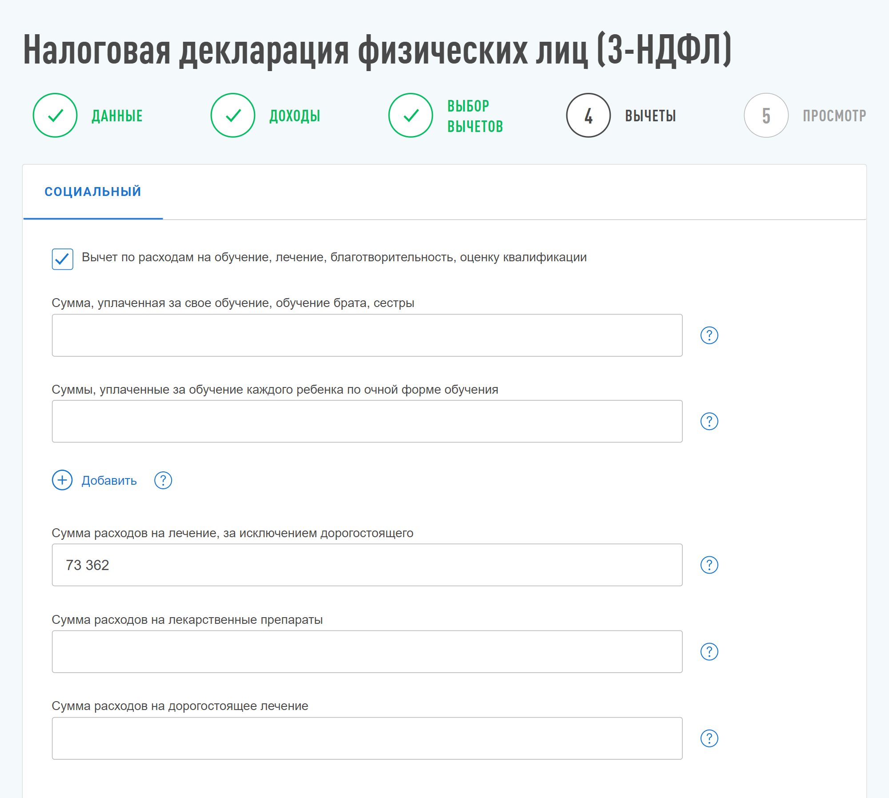Focus the children's full-time education sums field

367,421
